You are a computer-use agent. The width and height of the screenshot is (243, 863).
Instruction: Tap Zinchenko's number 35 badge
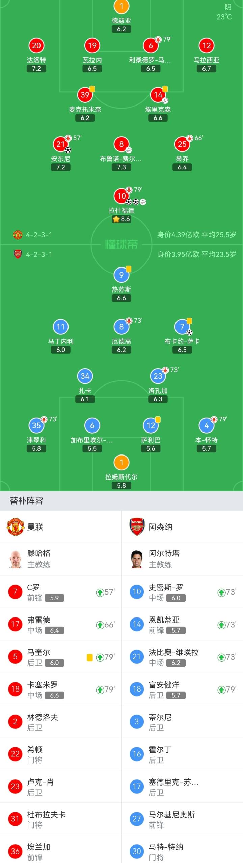pyautogui.click(x=36, y=425)
